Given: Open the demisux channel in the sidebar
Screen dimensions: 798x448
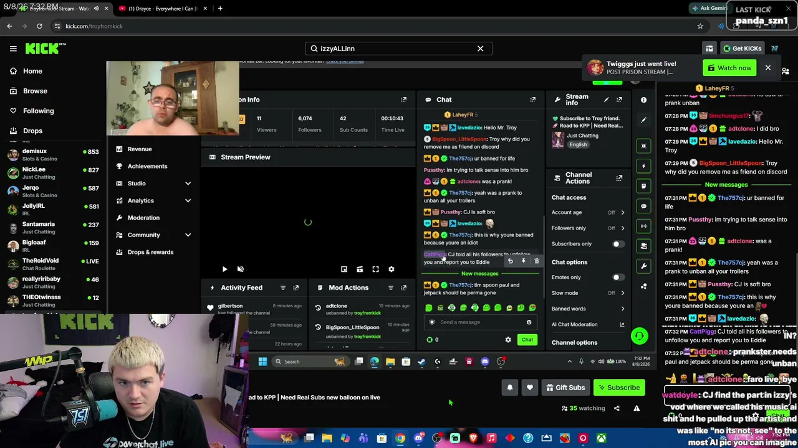Looking at the screenshot, I should [x=53, y=154].
